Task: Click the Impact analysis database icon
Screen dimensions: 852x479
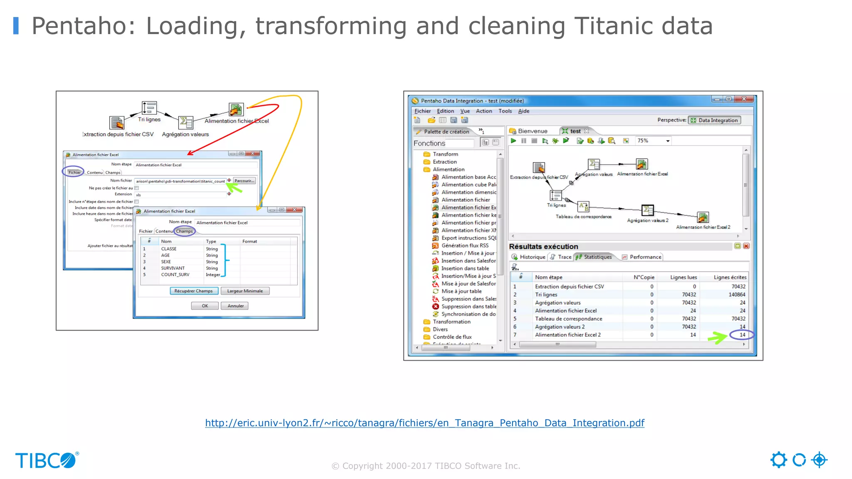Action: [590, 141]
